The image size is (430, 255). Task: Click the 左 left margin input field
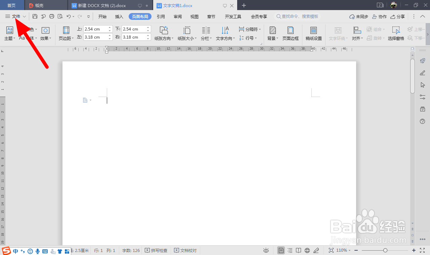(x=95, y=37)
